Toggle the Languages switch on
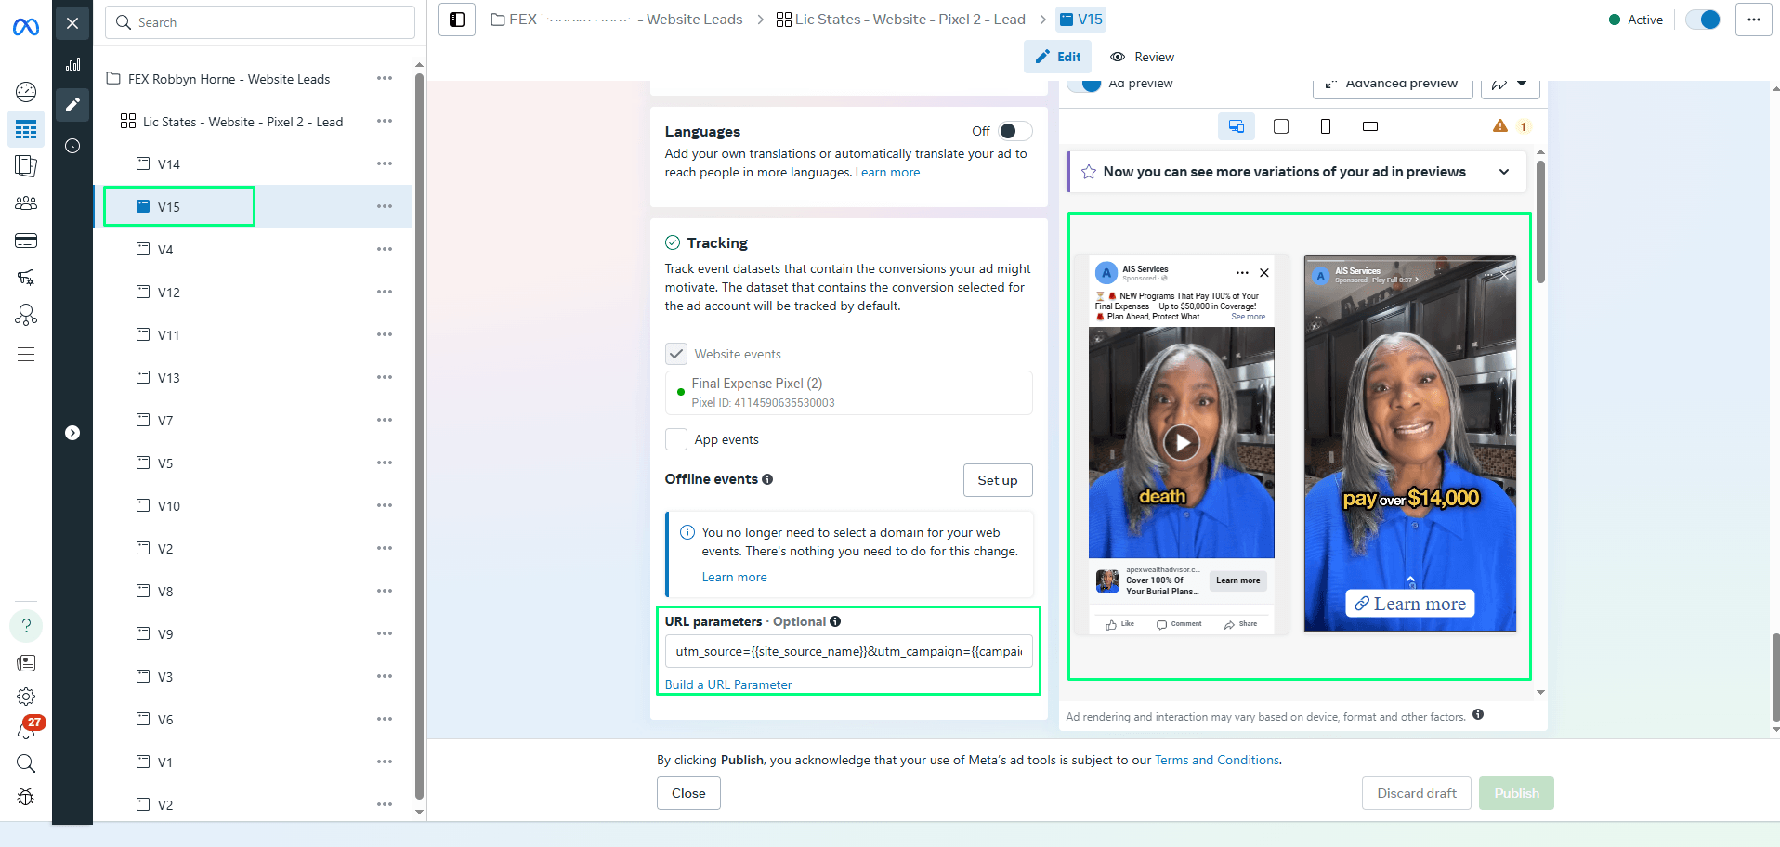The width and height of the screenshot is (1780, 847). (x=1014, y=131)
